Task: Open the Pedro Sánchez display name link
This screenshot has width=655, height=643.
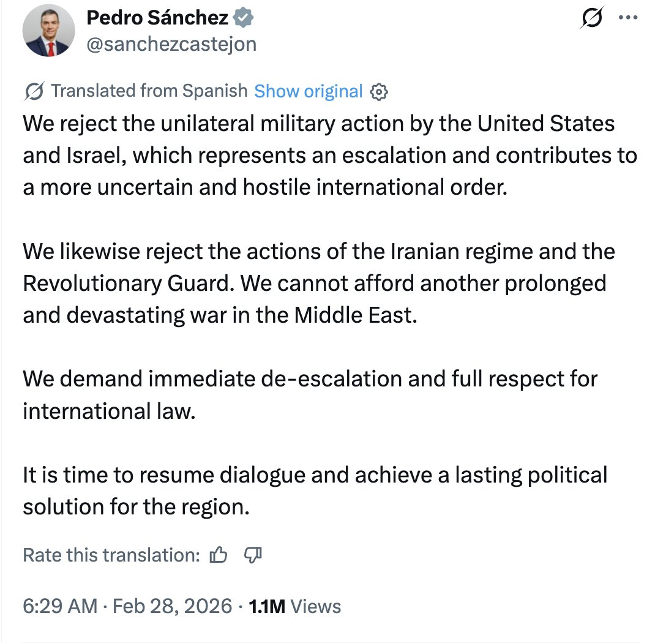Action: [x=157, y=18]
